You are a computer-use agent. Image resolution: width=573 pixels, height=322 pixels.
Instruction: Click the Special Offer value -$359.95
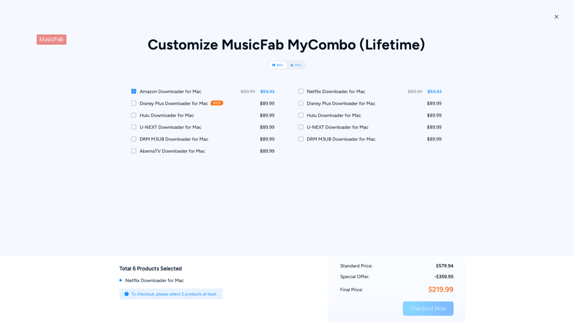444,277
